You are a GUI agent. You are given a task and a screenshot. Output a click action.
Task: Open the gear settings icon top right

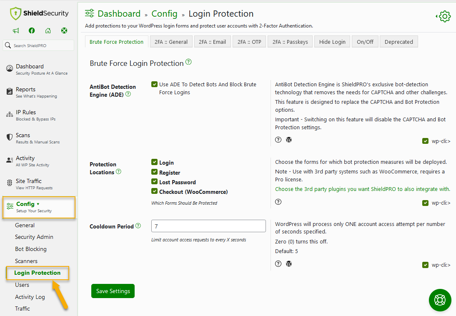click(x=444, y=17)
